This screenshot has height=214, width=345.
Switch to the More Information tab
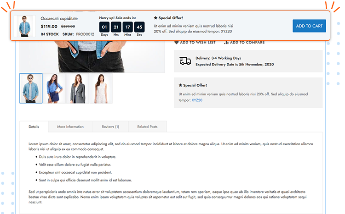pos(70,127)
